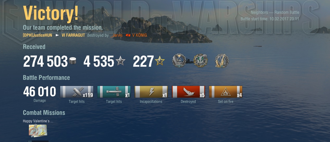Click the 46 010 Damage value
The image size is (330, 142).
(x=40, y=92)
